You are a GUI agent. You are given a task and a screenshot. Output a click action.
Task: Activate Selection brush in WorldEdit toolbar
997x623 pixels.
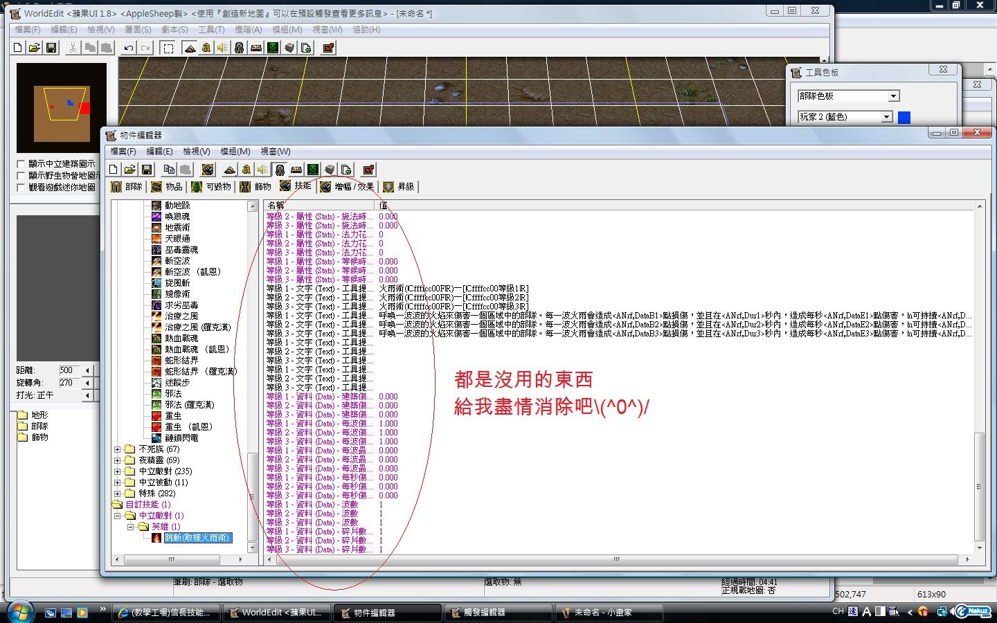[x=168, y=48]
